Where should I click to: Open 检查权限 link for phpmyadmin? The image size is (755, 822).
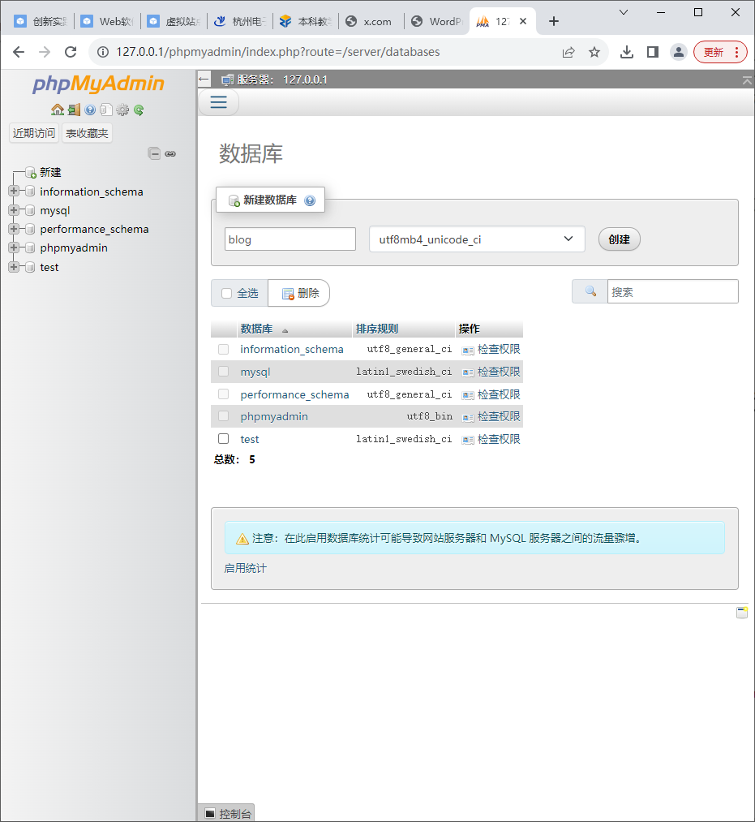click(499, 416)
